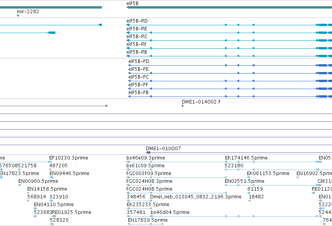Select protein eIF5B-PB label
332x226 pixels.
point(138,93)
